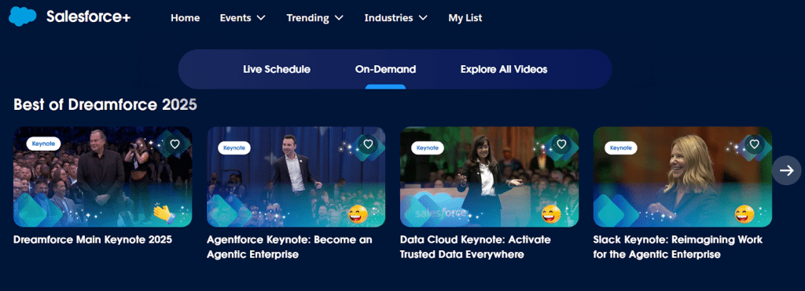Click the Salesforce cloud logo
The image size is (805, 291).
(23, 17)
